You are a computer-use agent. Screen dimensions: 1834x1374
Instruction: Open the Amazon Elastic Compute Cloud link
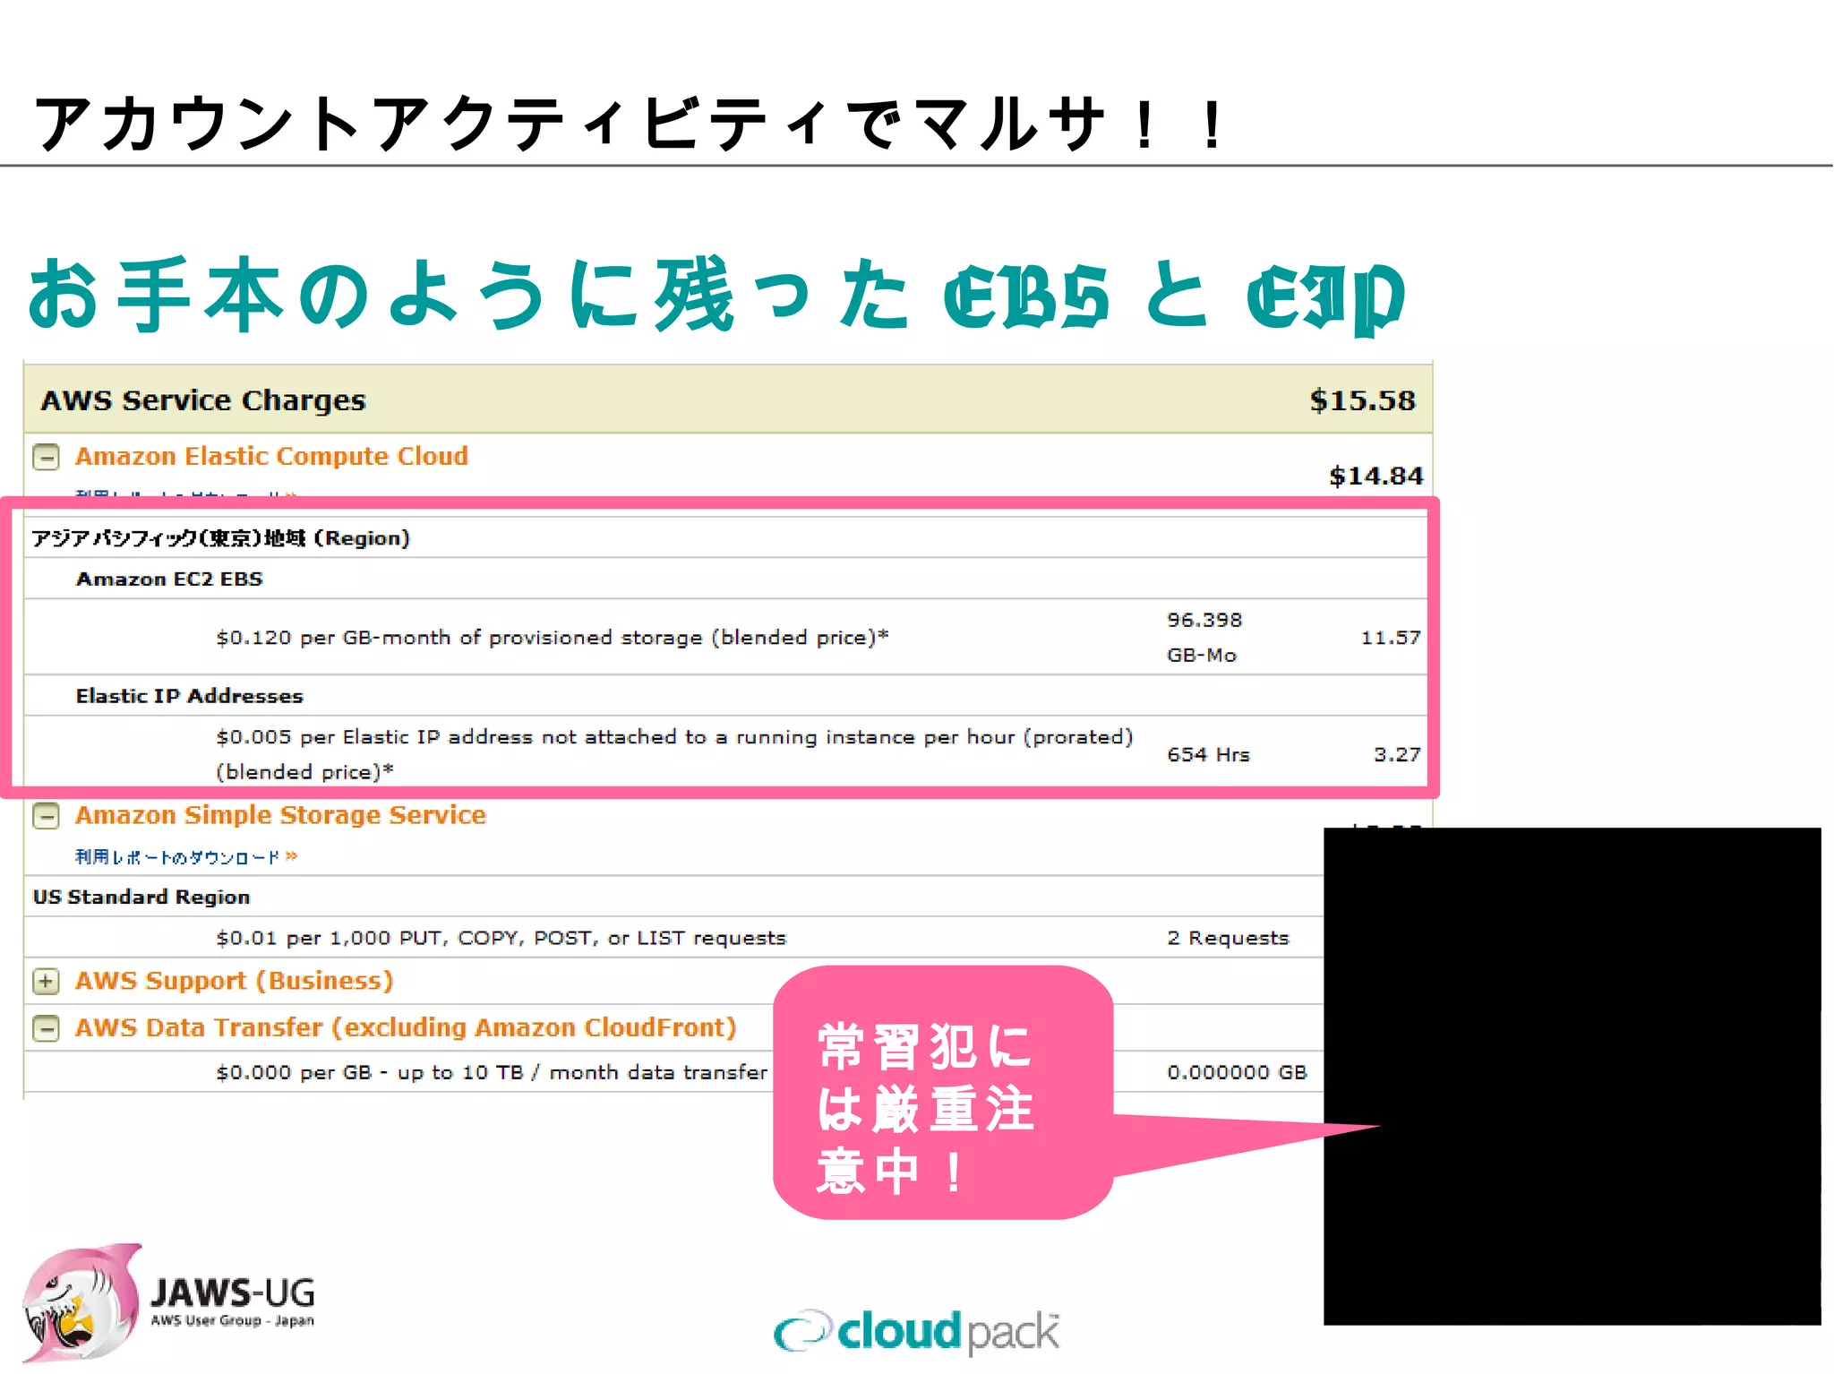[271, 457]
